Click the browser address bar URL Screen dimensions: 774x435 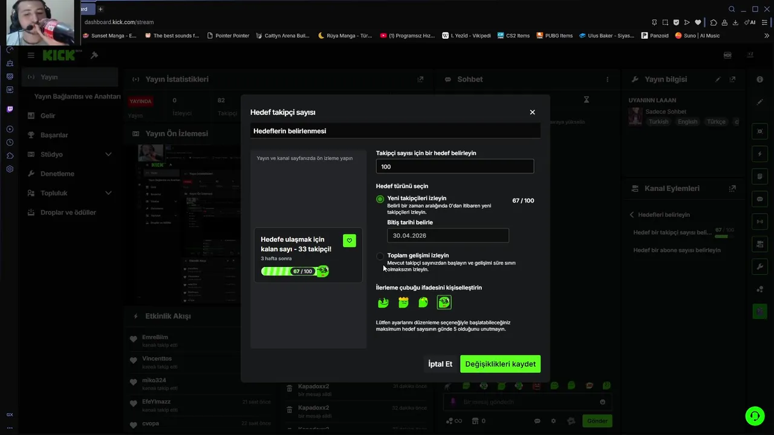pos(119,22)
